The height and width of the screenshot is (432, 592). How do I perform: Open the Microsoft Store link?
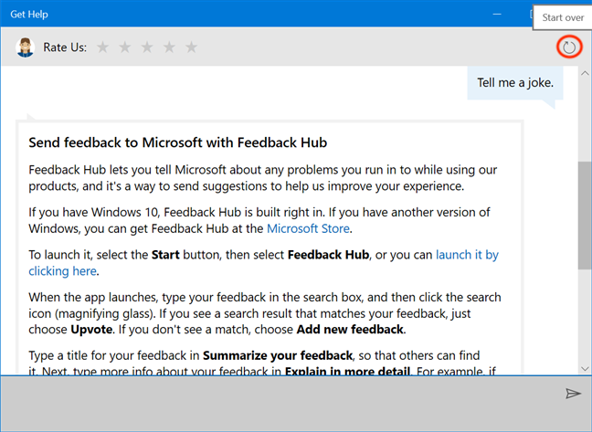click(308, 228)
